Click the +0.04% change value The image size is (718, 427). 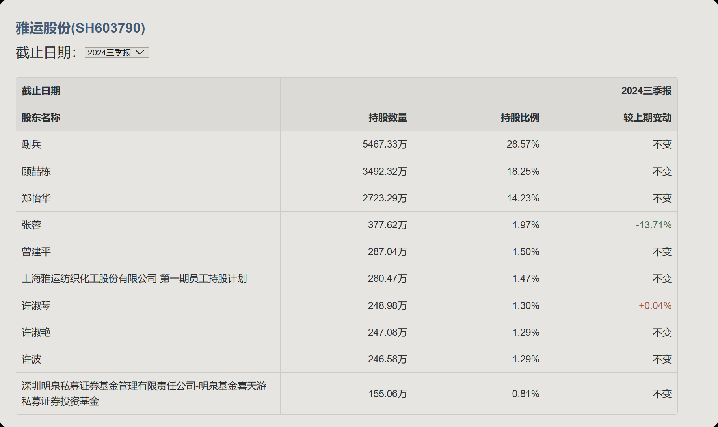[655, 306]
